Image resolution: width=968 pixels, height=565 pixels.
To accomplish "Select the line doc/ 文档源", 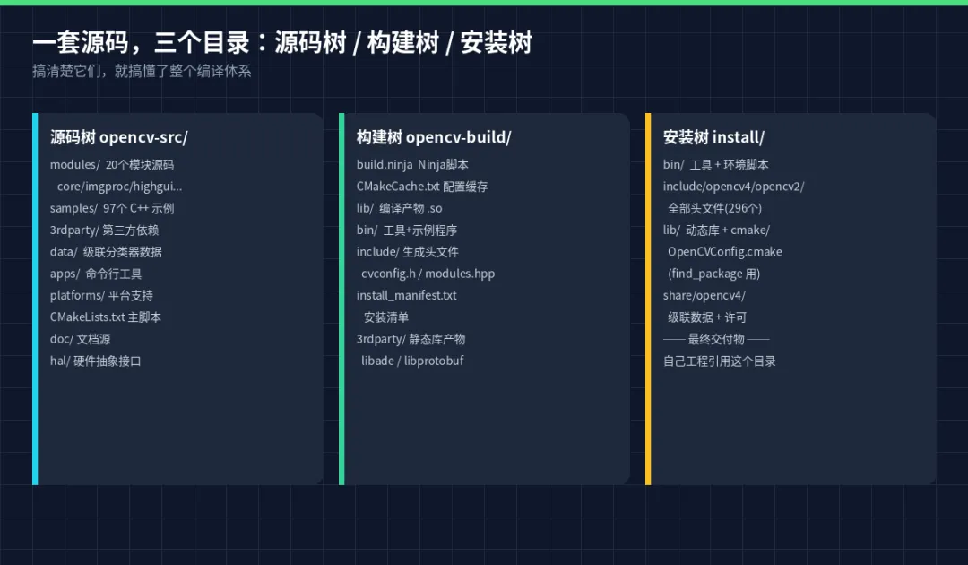I will point(81,339).
